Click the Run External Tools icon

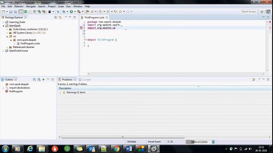pos(79,11)
